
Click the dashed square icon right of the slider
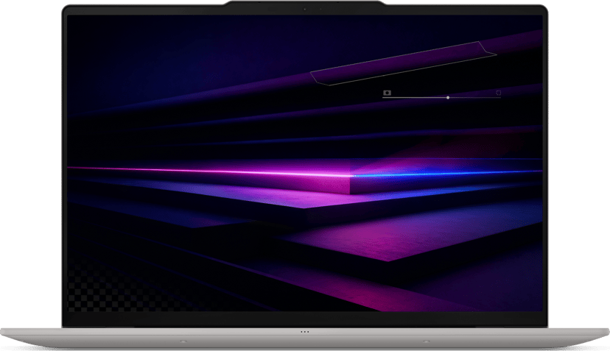click(x=498, y=93)
